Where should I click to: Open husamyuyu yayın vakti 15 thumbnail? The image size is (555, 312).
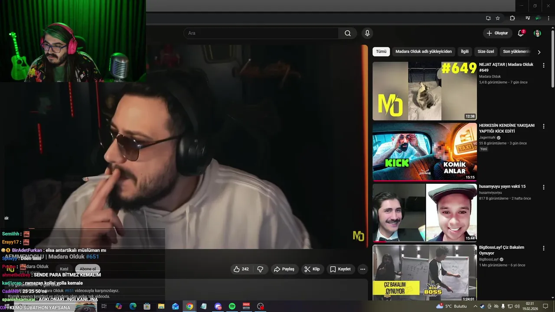[x=424, y=213]
